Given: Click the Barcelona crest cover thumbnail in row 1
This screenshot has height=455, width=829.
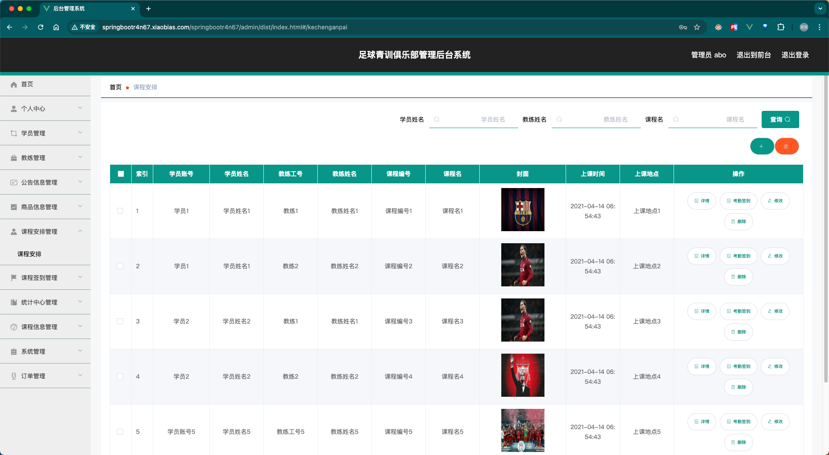Looking at the screenshot, I should [522, 210].
